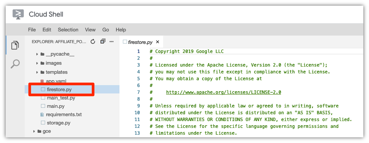The image size is (369, 143).
Task: Click the images folder icon
Action: (x=42, y=63)
